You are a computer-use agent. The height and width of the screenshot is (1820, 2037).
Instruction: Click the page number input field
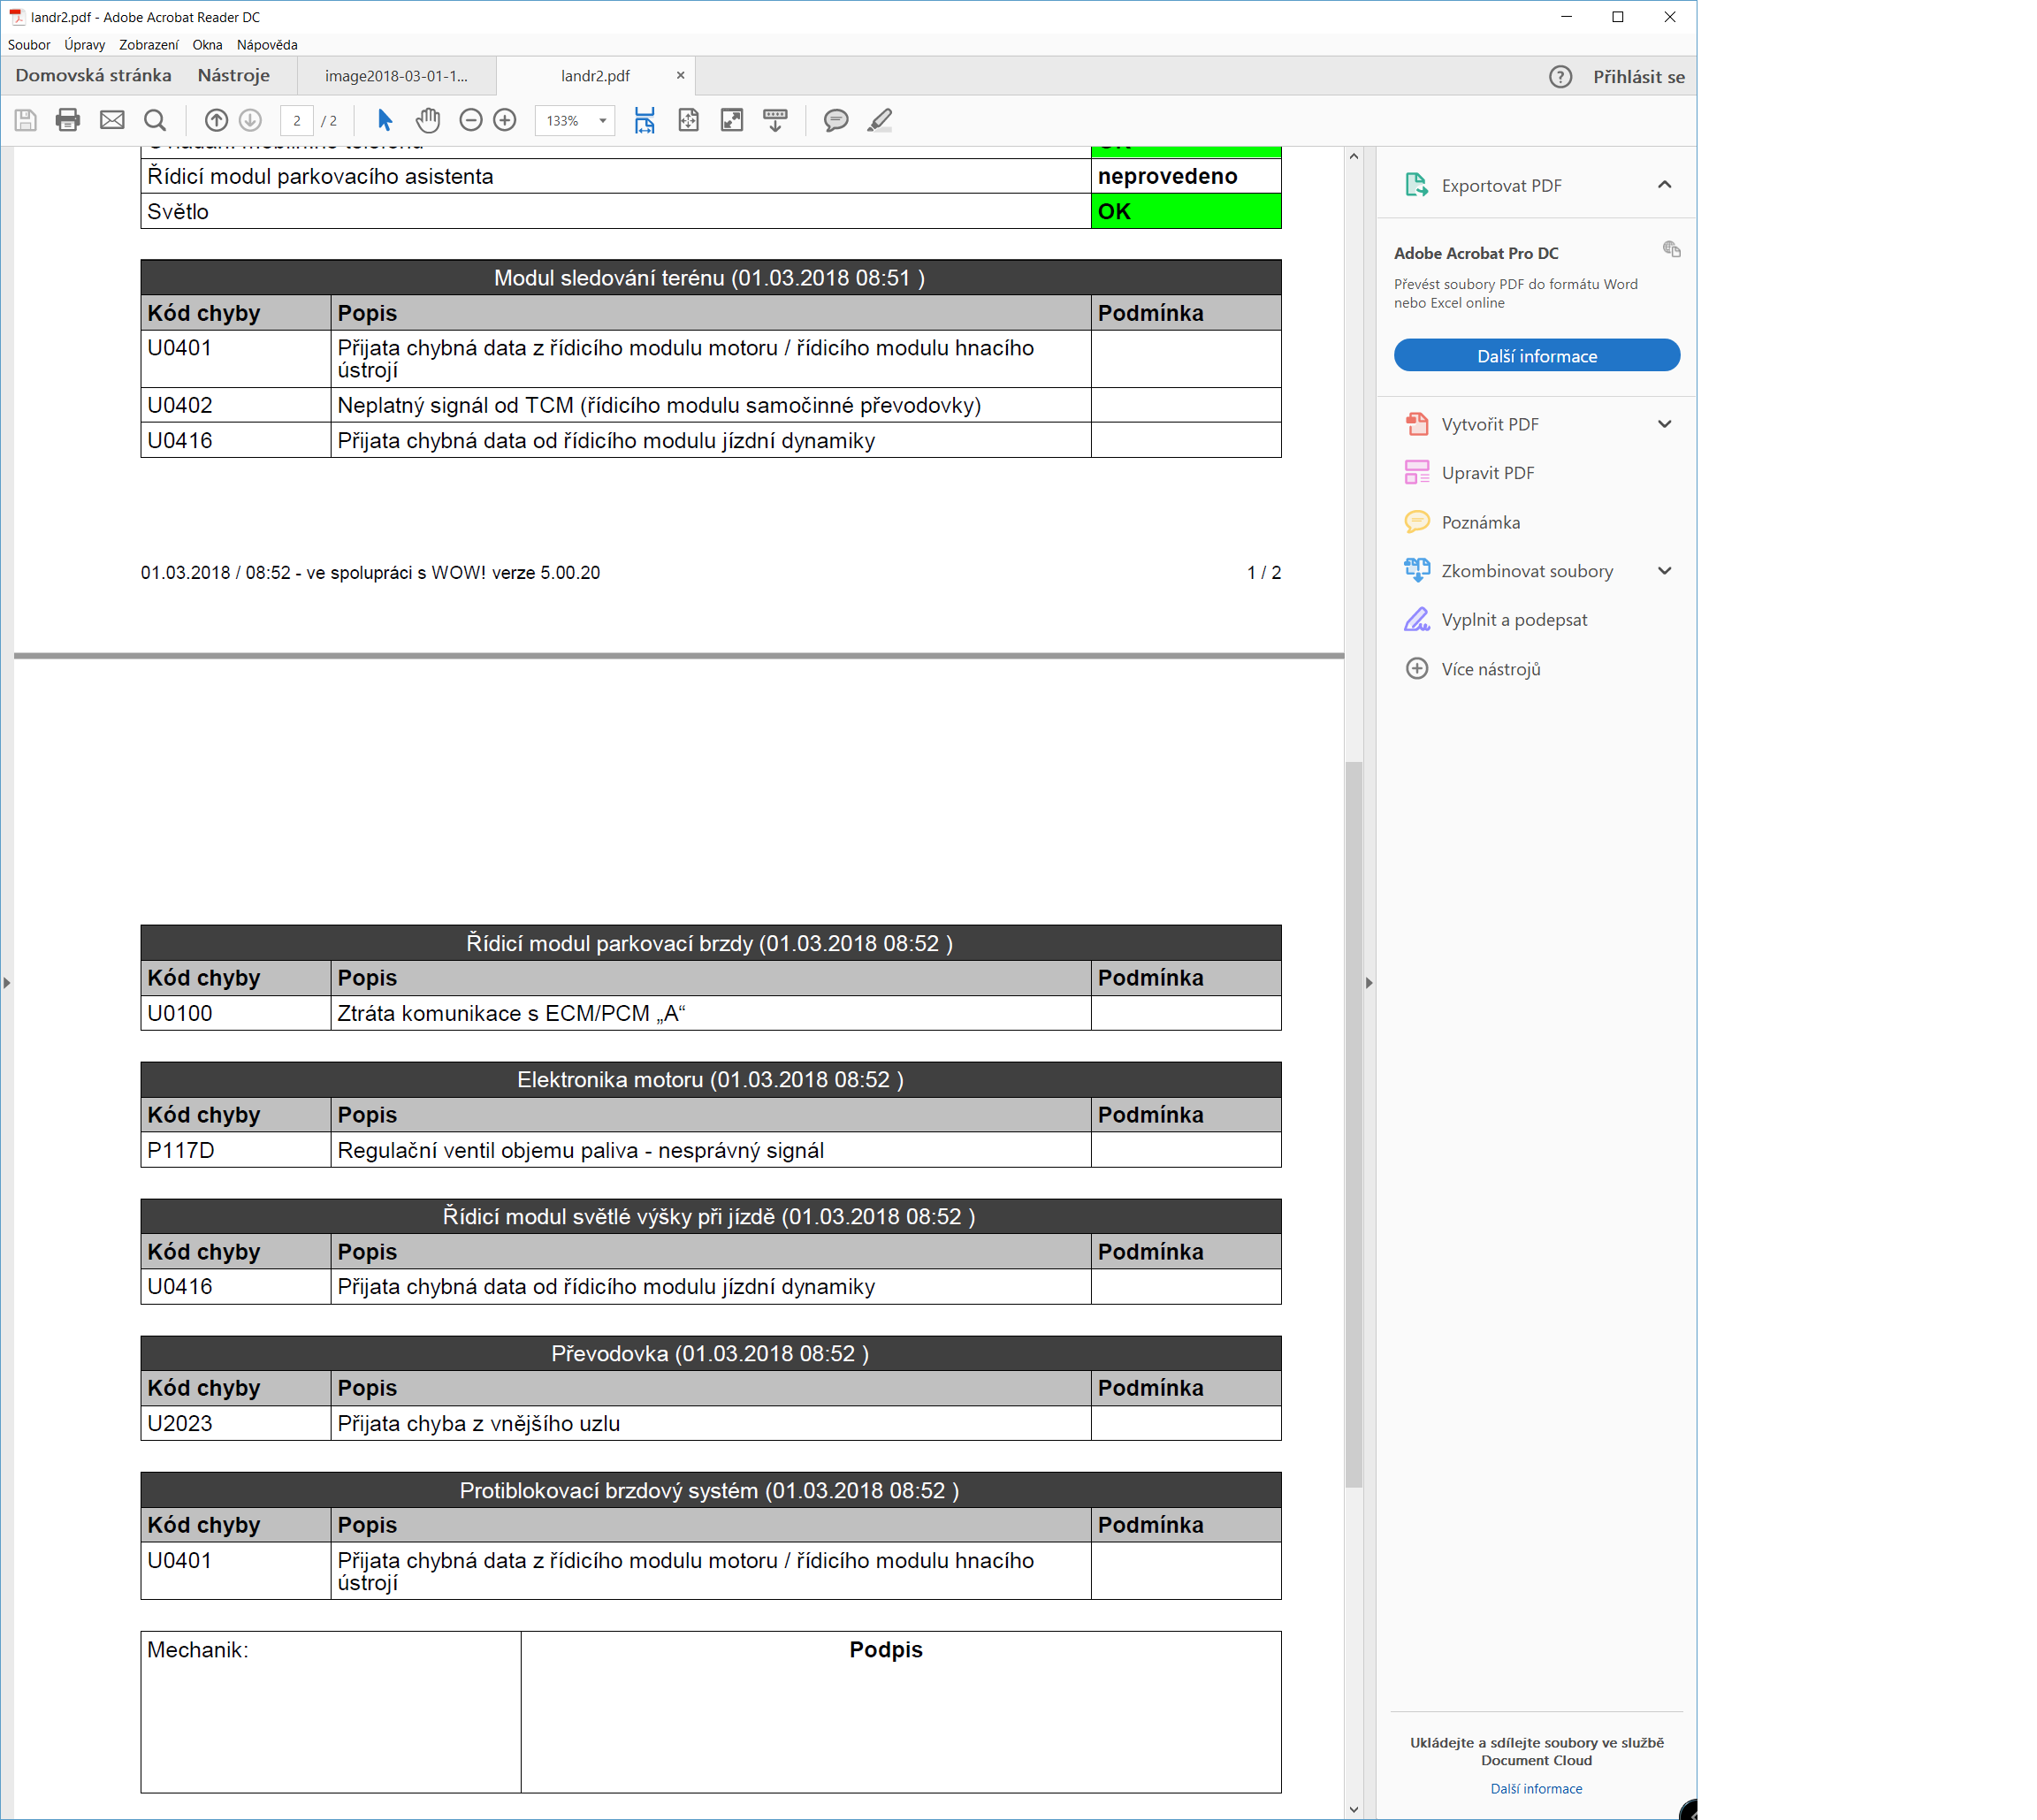pyautogui.click(x=296, y=121)
